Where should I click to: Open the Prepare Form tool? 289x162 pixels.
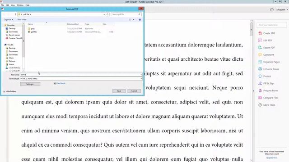tap(268, 90)
